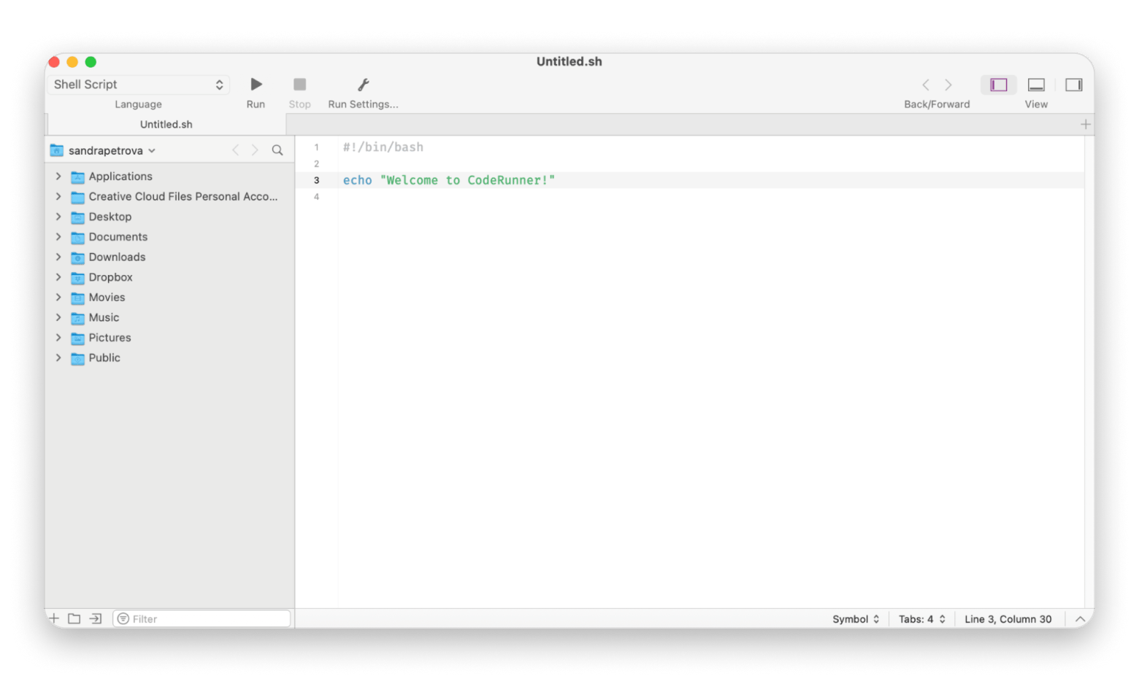1139x687 pixels.
Task: Create a new file with the plus icon
Action: tap(54, 618)
